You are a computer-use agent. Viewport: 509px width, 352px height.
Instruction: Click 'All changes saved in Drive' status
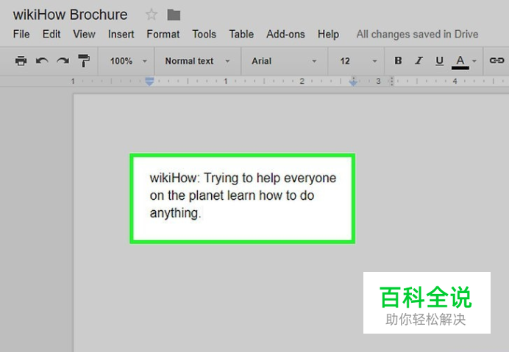coord(417,34)
